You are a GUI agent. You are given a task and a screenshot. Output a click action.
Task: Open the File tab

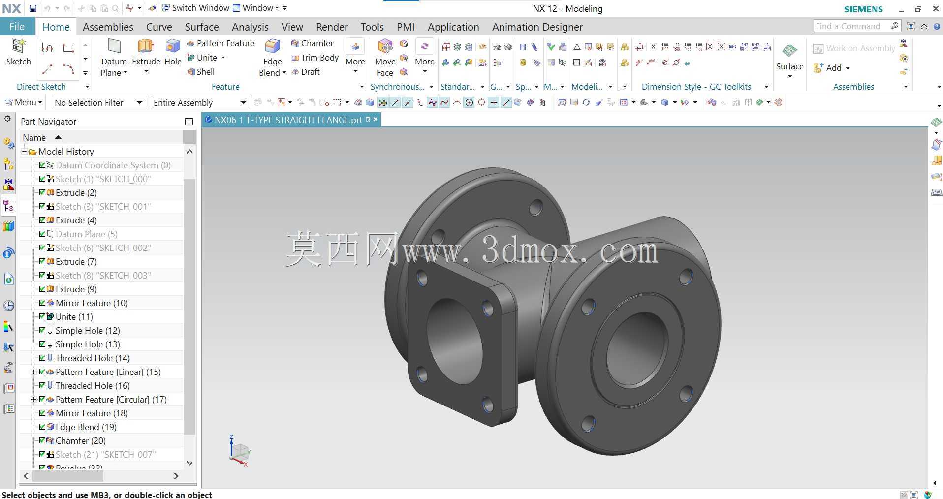click(x=17, y=27)
